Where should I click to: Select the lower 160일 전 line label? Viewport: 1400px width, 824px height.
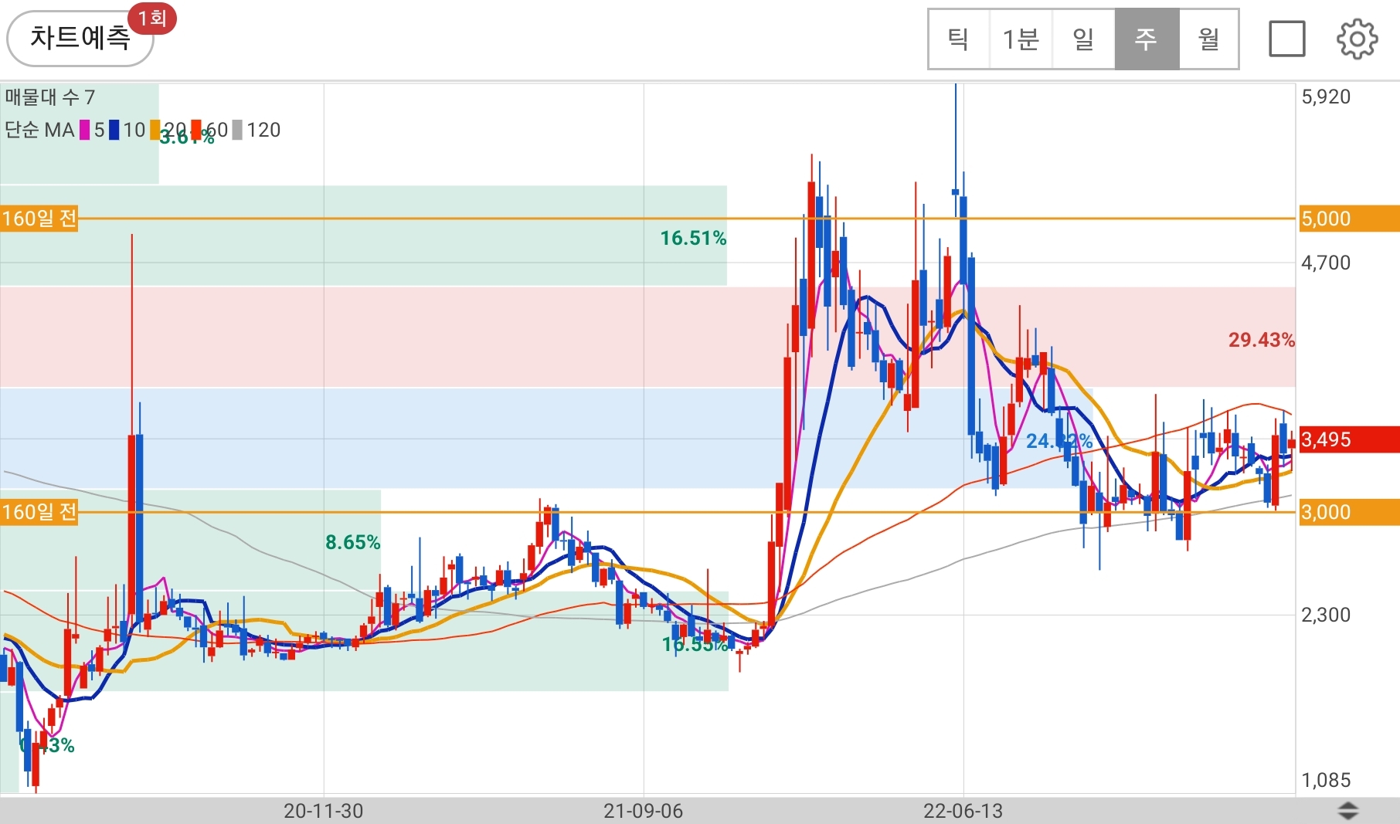point(39,512)
